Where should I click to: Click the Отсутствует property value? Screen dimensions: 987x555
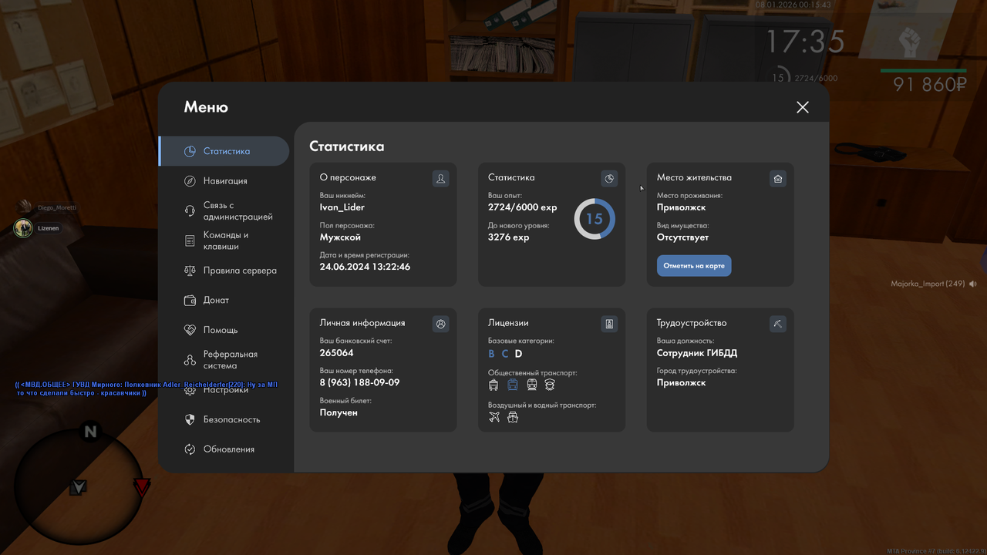(x=682, y=237)
